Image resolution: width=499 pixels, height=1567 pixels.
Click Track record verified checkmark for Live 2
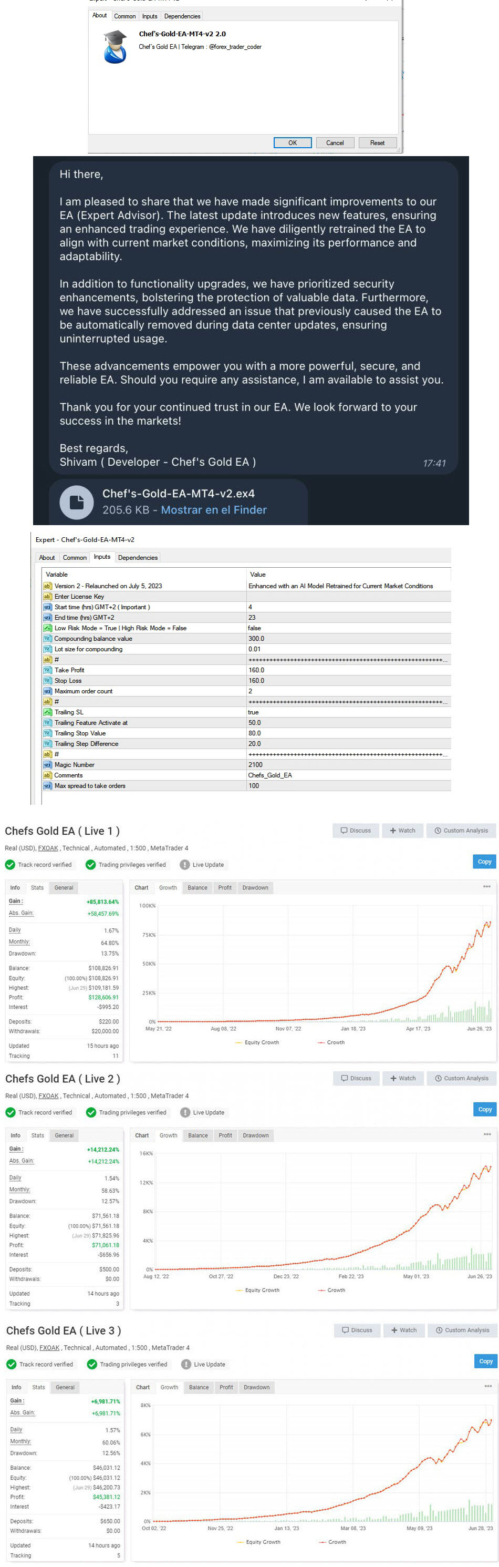pos(11,1112)
